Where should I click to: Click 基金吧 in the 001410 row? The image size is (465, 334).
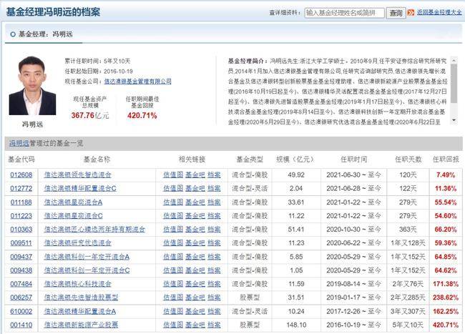195,325
